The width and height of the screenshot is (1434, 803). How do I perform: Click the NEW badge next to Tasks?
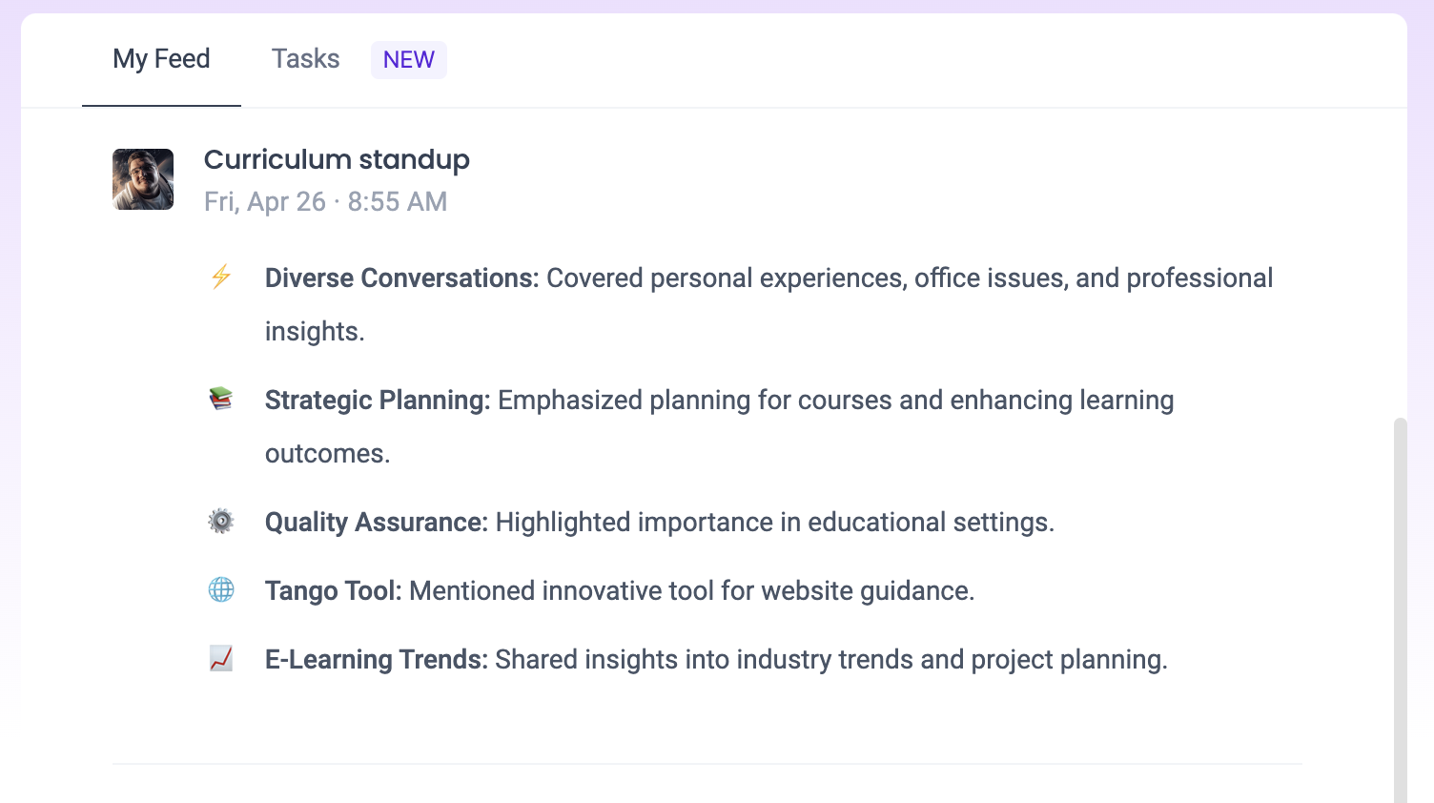[408, 59]
